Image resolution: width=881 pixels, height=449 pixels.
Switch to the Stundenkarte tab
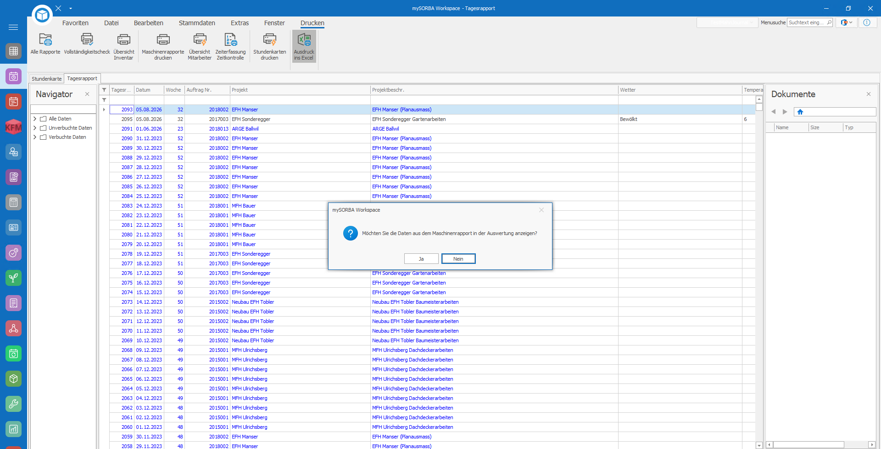click(x=46, y=79)
